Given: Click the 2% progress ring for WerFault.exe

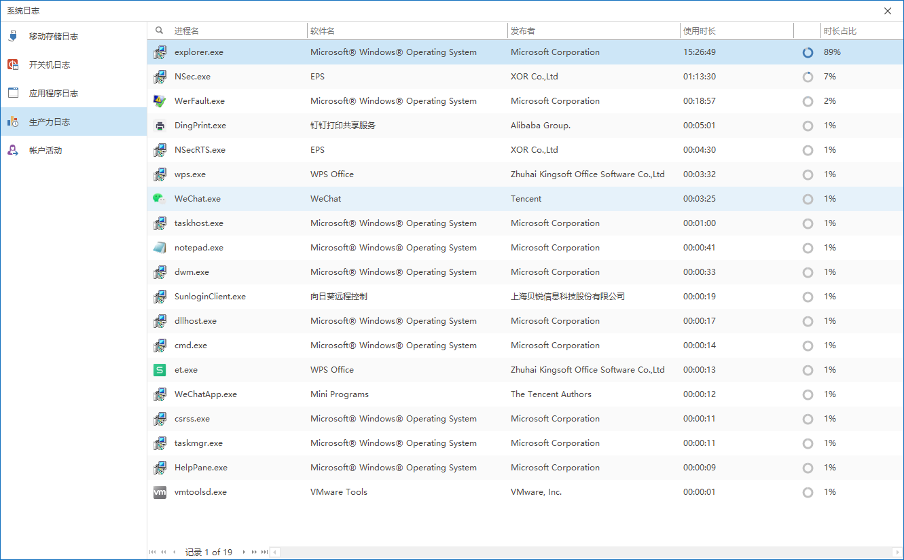Looking at the screenshot, I should 808,101.
